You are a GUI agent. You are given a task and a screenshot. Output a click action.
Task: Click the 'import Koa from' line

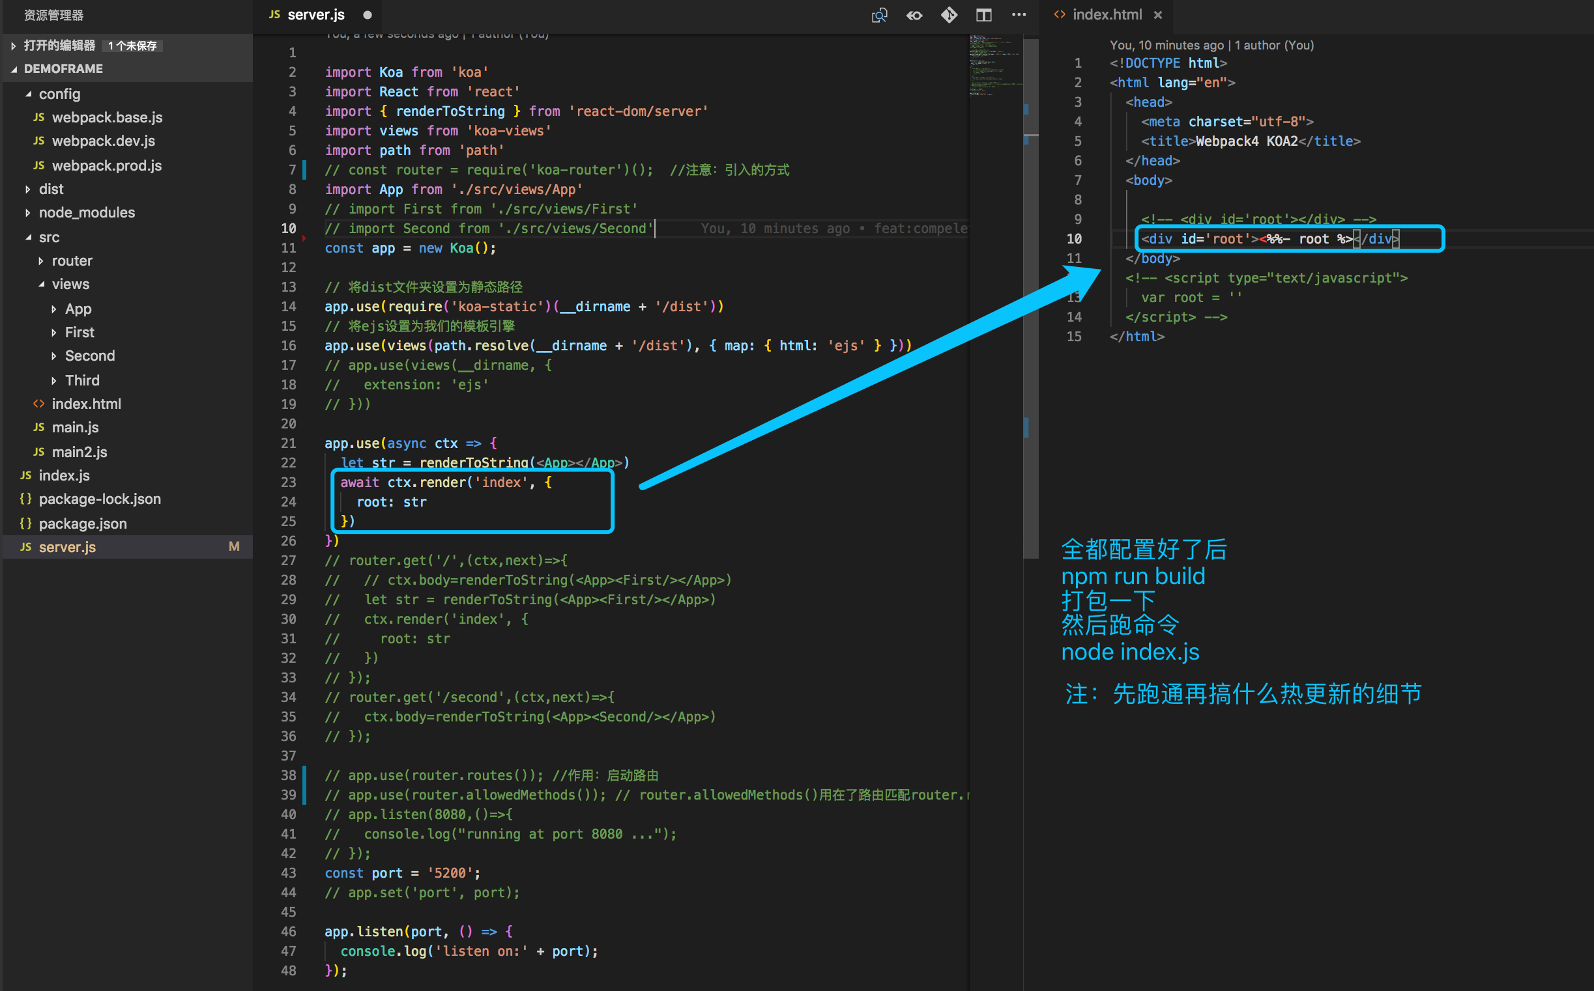pos(406,72)
